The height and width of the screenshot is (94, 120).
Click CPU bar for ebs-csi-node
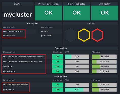77,71
